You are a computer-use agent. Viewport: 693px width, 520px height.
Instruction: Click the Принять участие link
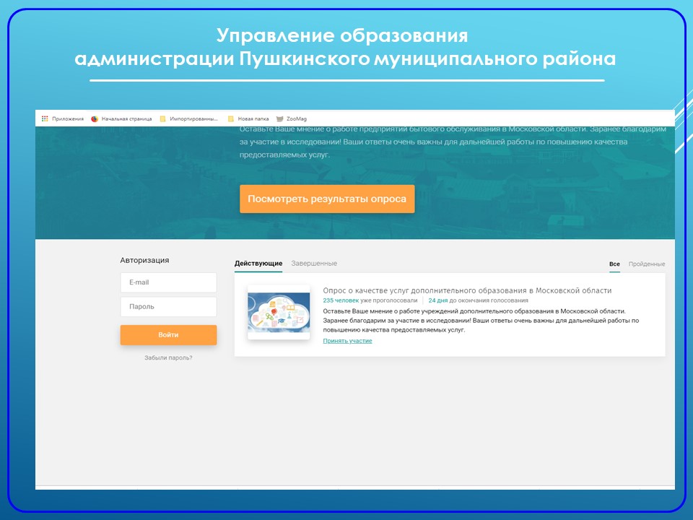pos(347,341)
